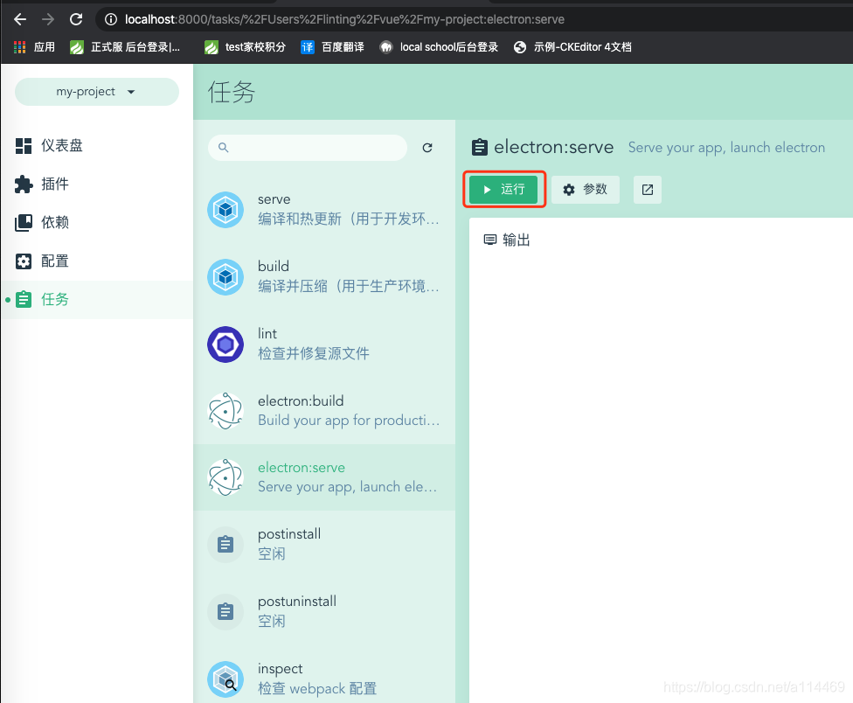
Task: Open the my-project selector dropdown
Action: 96,91
